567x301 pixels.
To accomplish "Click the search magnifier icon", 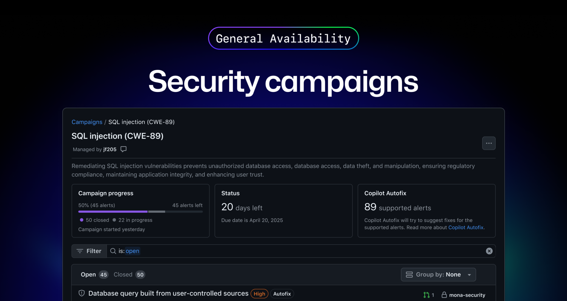I will [113, 251].
